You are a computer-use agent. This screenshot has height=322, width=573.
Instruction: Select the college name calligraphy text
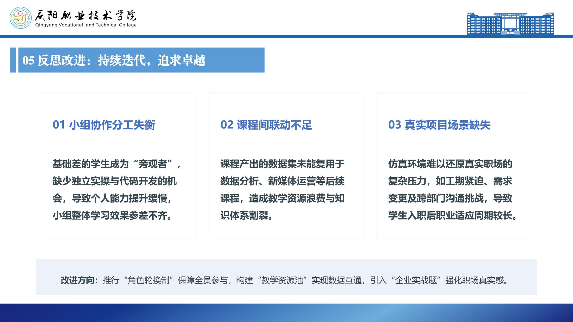pyautogui.click(x=86, y=16)
